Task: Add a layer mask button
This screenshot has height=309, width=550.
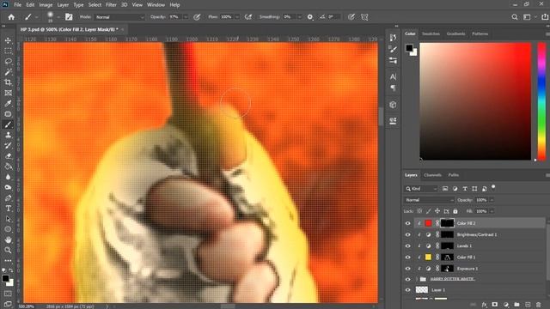Action: point(495,305)
